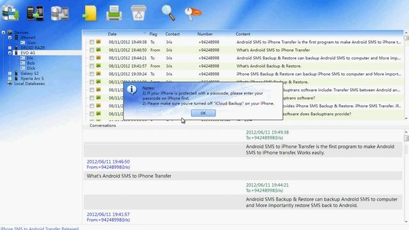Click the phone icon next to DROID RAZR
409x230 pixels.
(x=17, y=48)
